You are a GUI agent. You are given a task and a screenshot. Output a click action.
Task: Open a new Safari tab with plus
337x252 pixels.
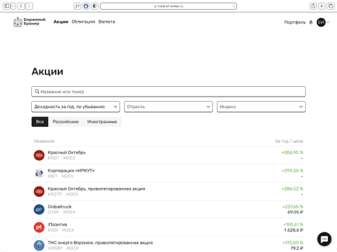click(x=322, y=6)
